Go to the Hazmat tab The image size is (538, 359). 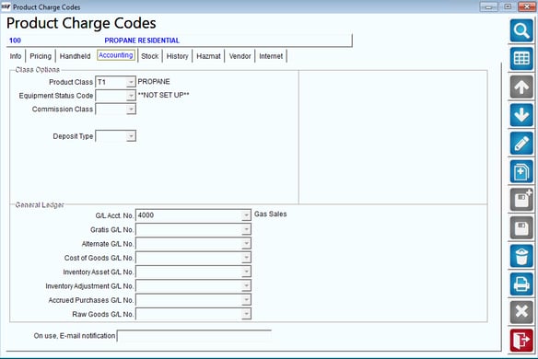[x=208, y=56]
